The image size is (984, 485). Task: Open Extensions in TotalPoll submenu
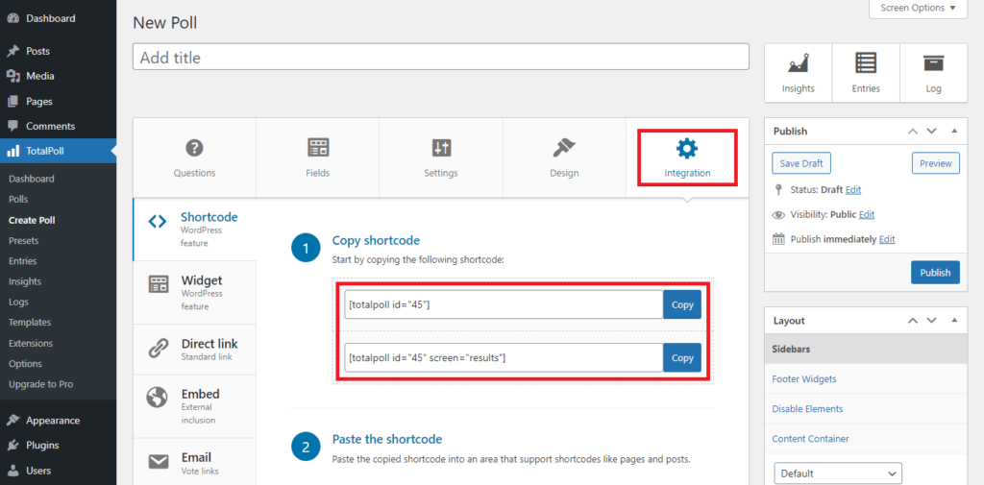point(31,343)
